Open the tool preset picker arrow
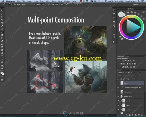This screenshot has height=117, width=146. (x=6, y=4)
